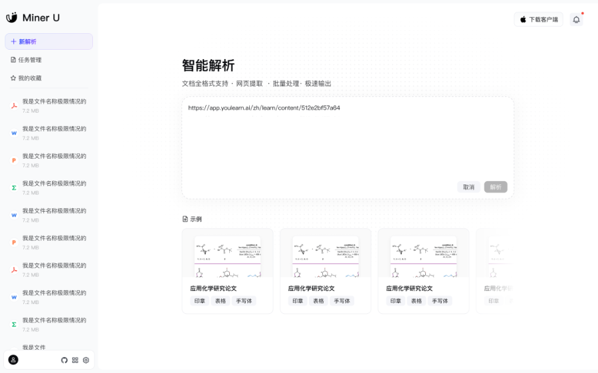Click 表格 tag on the third example card

(417, 301)
